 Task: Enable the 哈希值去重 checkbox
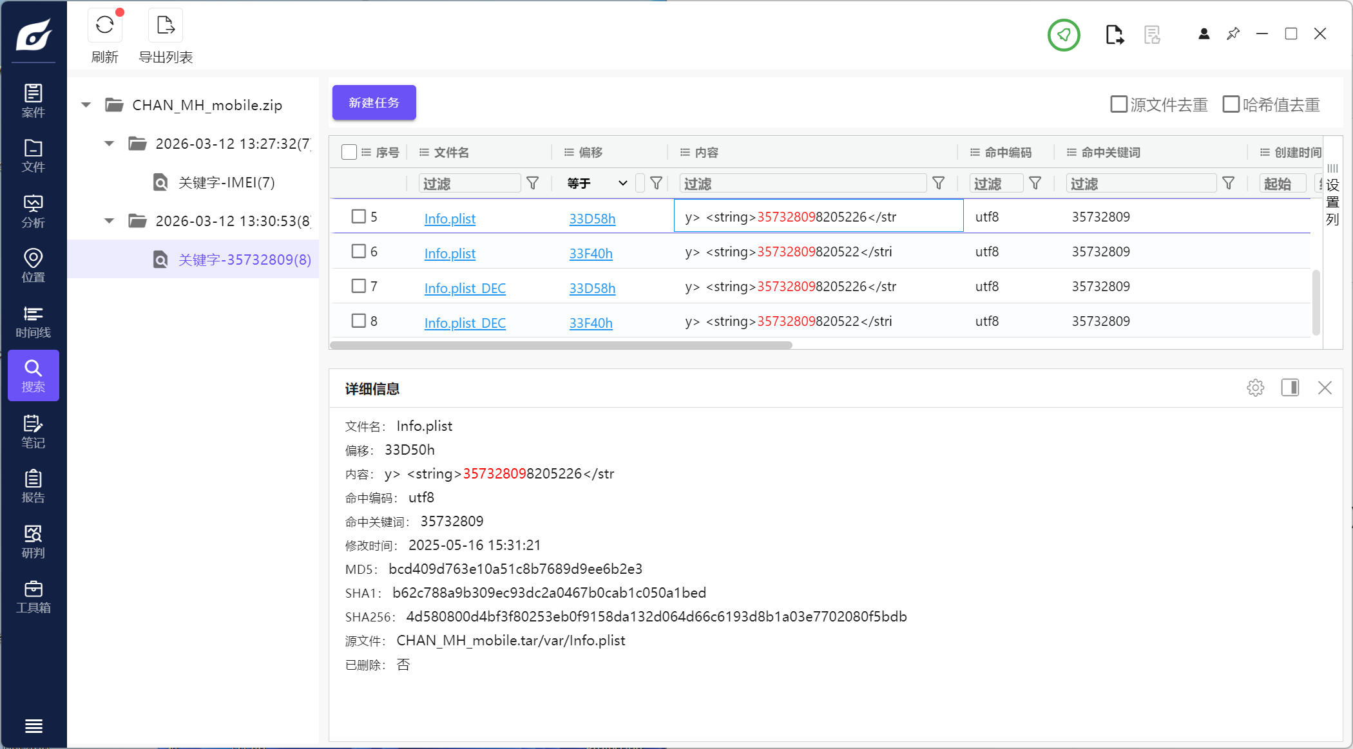(1231, 104)
